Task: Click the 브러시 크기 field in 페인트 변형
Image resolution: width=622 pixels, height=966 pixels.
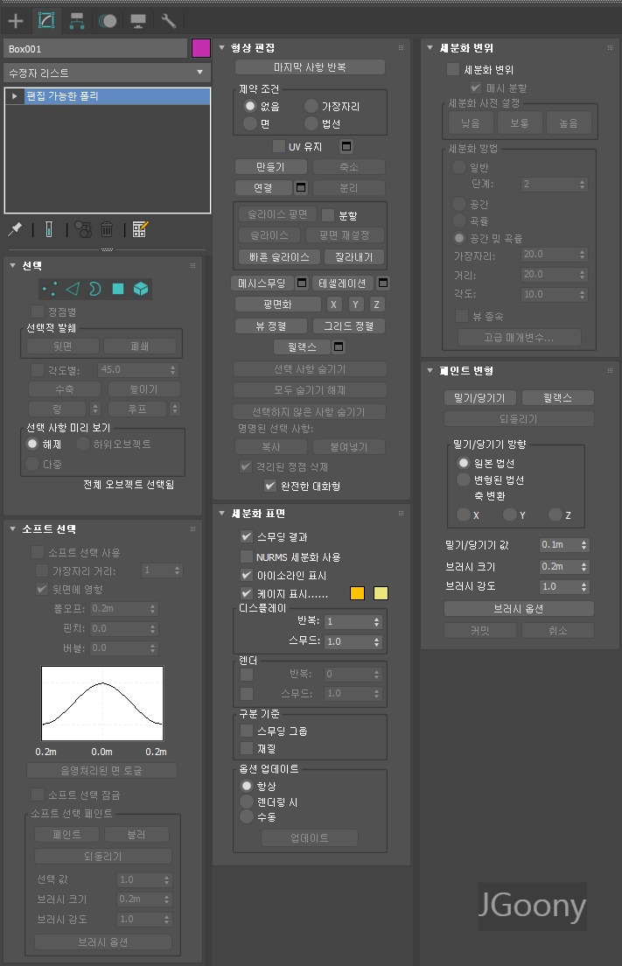Action: (559, 566)
